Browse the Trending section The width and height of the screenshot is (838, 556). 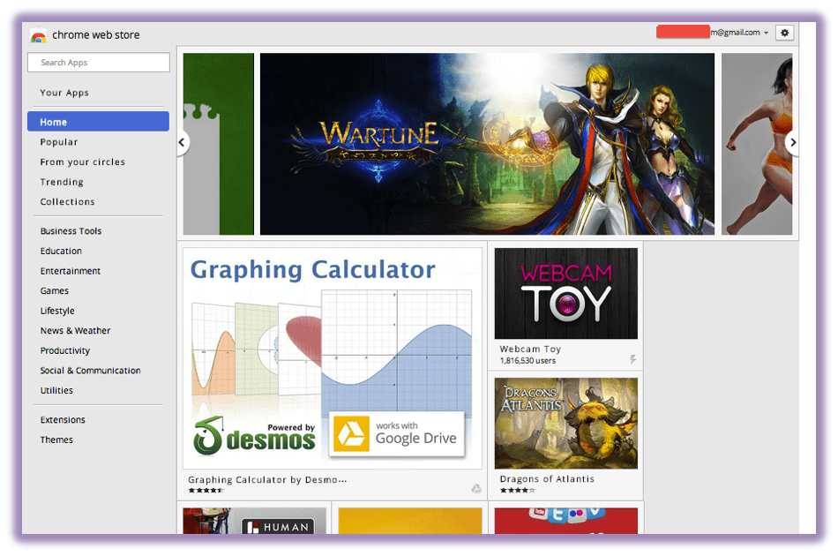(x=62, y=182)
